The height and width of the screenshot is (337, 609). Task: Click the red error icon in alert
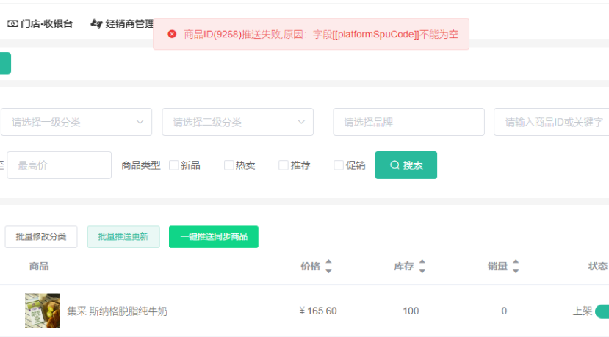click(172, 35)
